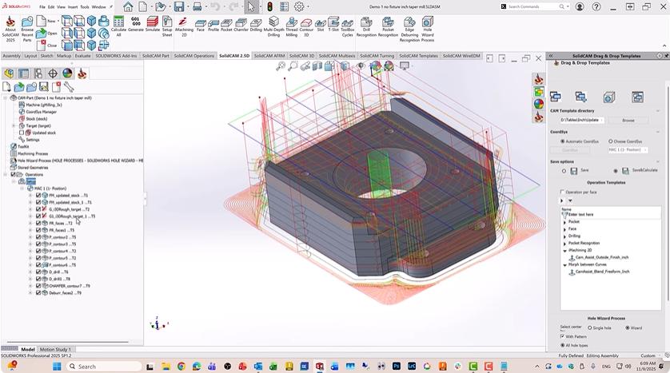Add a Face milling operation

[x=201, y=25]
